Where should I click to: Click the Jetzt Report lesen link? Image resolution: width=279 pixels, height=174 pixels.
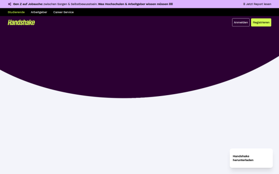pyautogui.click(x=257, y=4)
